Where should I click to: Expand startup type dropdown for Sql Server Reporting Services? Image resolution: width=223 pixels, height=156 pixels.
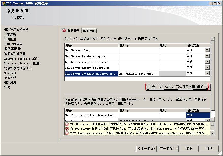pyautogui.click(x=207, y=67)
